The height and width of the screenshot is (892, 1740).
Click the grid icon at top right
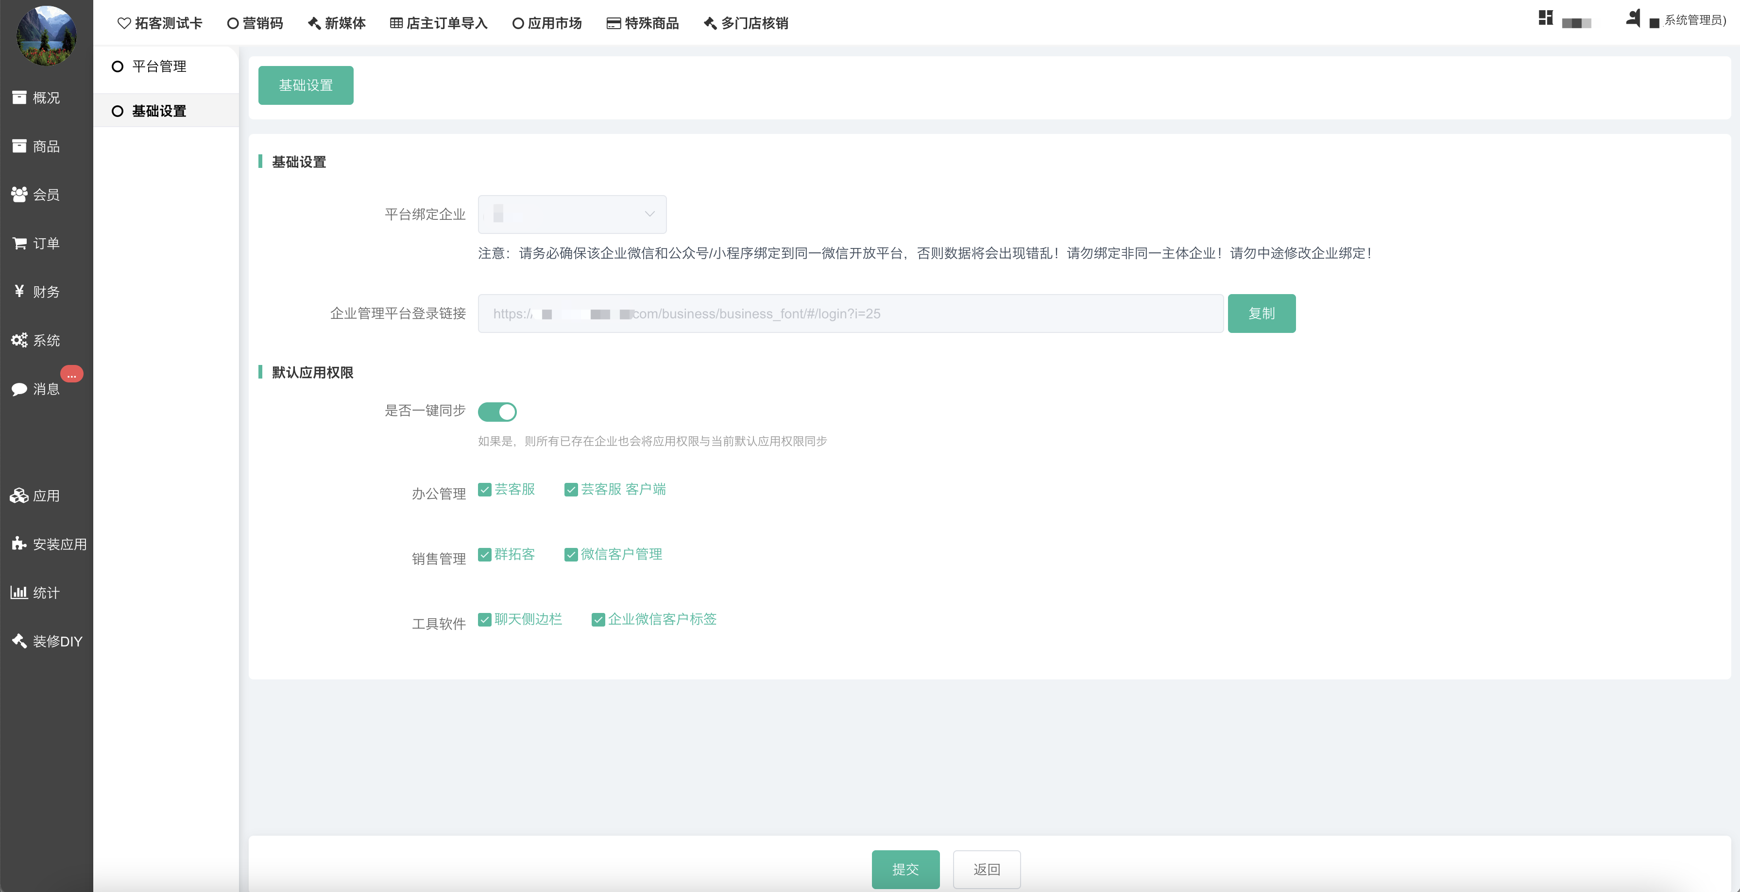coord(1546,18)
